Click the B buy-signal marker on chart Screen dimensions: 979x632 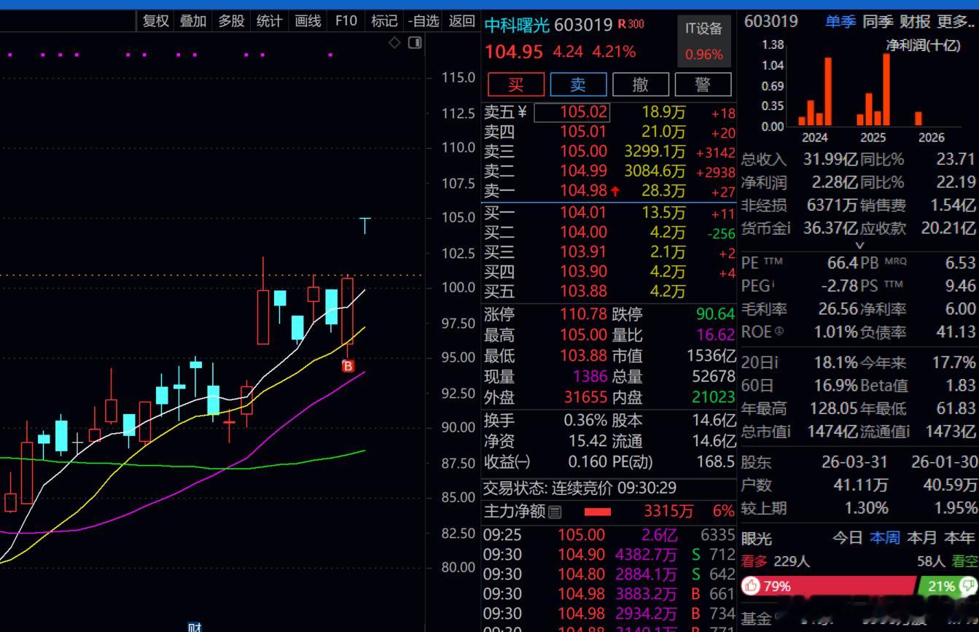point(348,366)
